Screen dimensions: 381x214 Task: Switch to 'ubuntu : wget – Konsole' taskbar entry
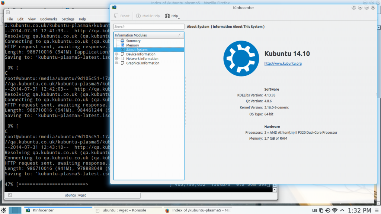coord(128,210)
